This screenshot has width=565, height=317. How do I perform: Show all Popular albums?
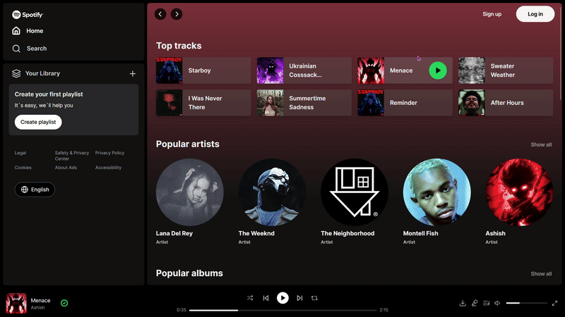pyautogui.click(x=541, y=273)
